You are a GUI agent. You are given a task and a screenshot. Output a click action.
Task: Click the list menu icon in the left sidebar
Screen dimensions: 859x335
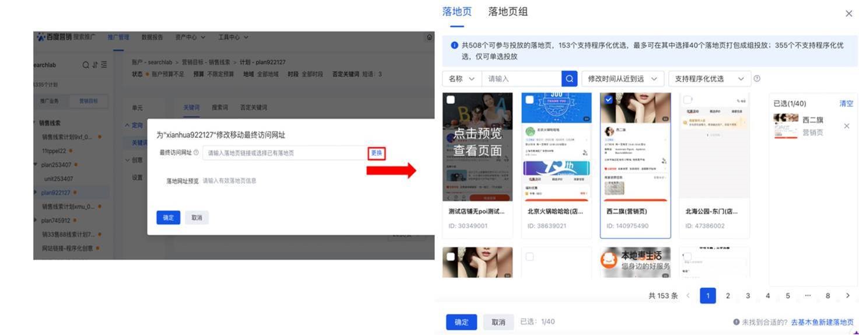[104, 65]
